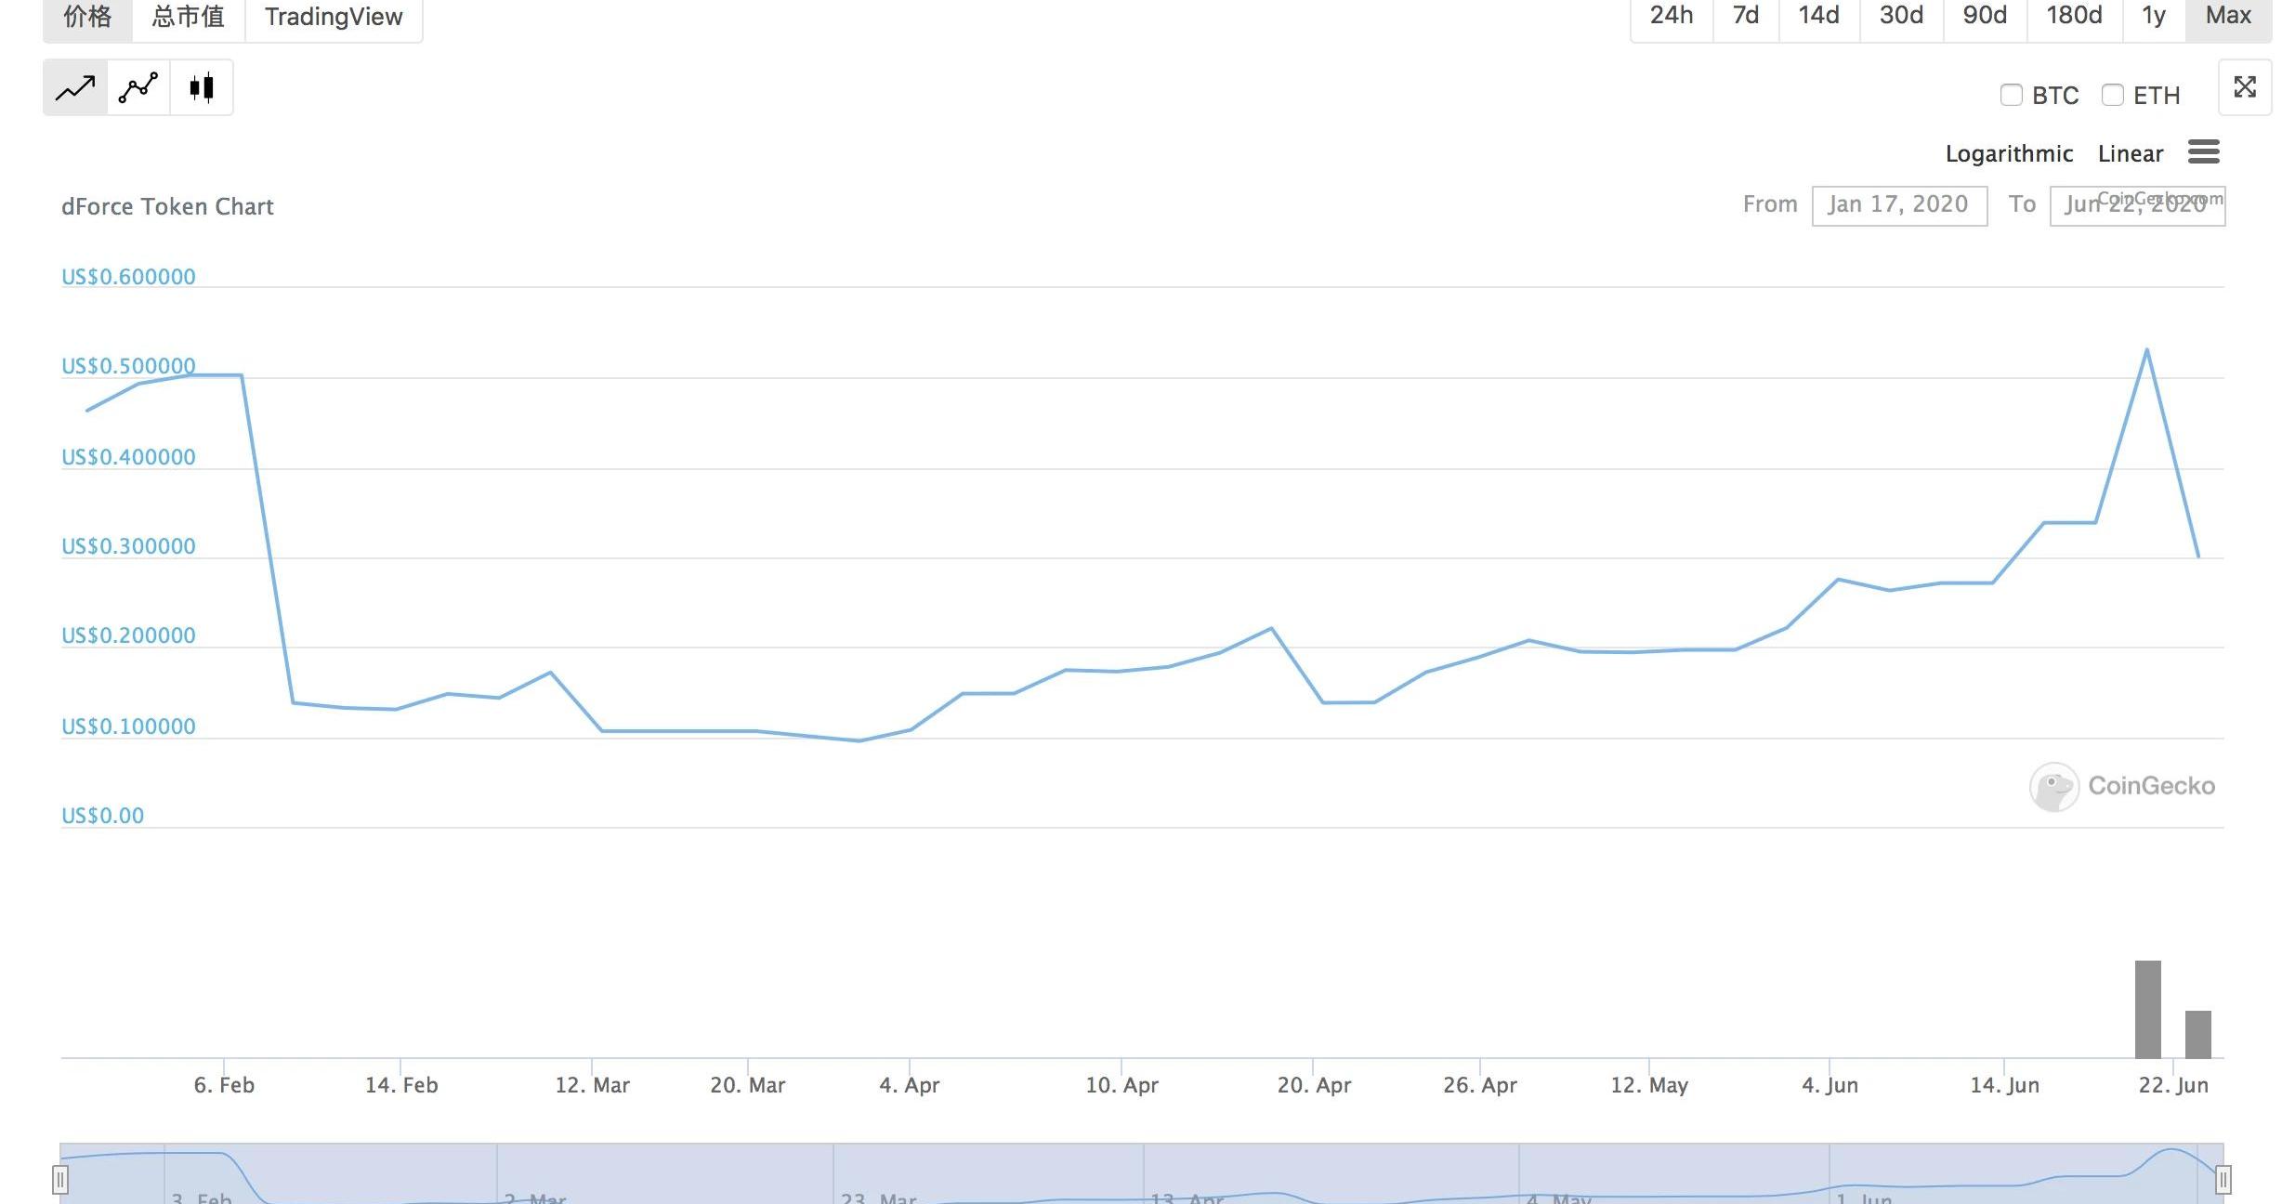Image resolution: width=2282 pixels, height=1204 pixels.
Task: Select the candlestick chart icon
Action: pos(202,88)
